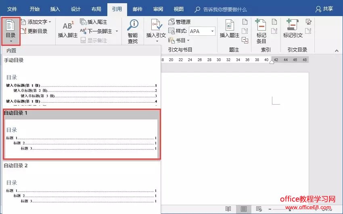This screenshot has width=343, height=214.
Task: Switch to print layout view in status bar
Action: tap(243, 209)
